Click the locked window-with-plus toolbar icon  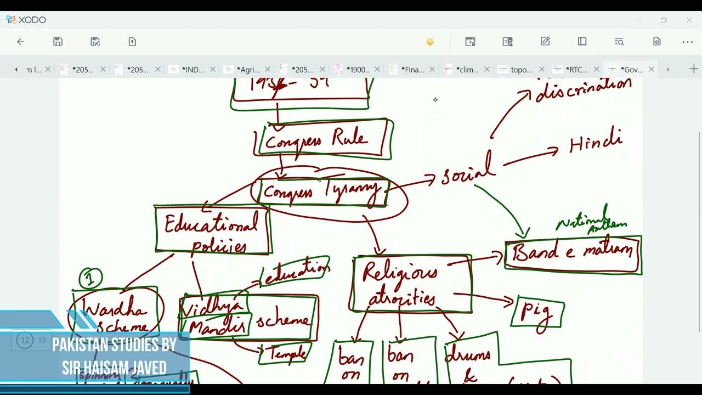(x=471, y=42)
